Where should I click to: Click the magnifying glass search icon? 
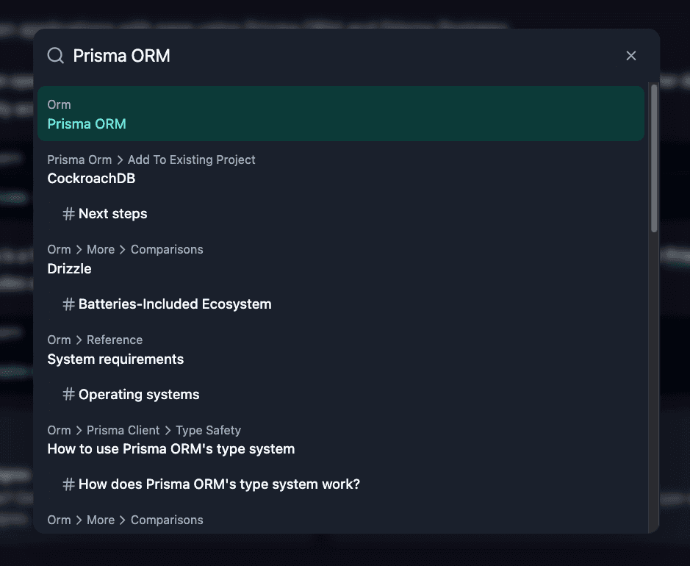[x=55, y=55]
